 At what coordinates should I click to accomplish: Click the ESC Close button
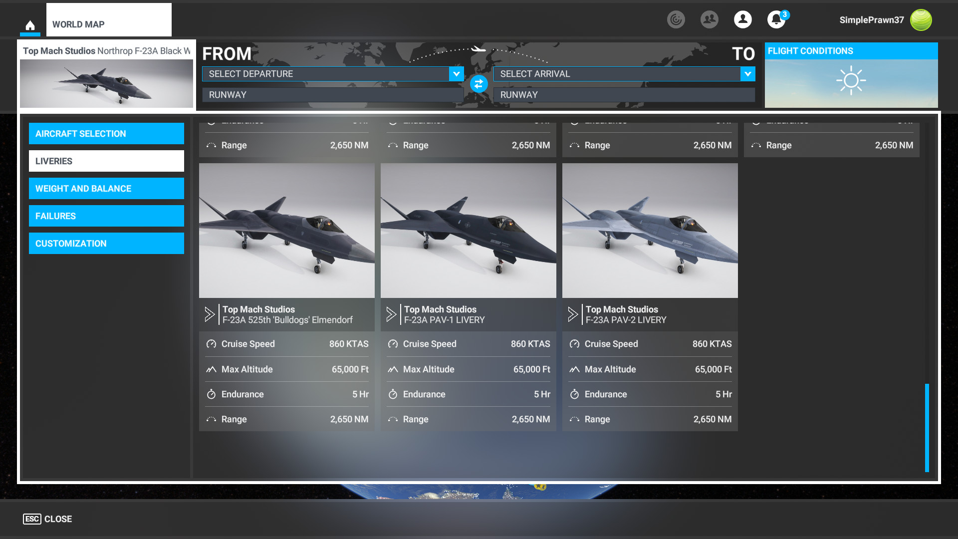click(47, 519)
